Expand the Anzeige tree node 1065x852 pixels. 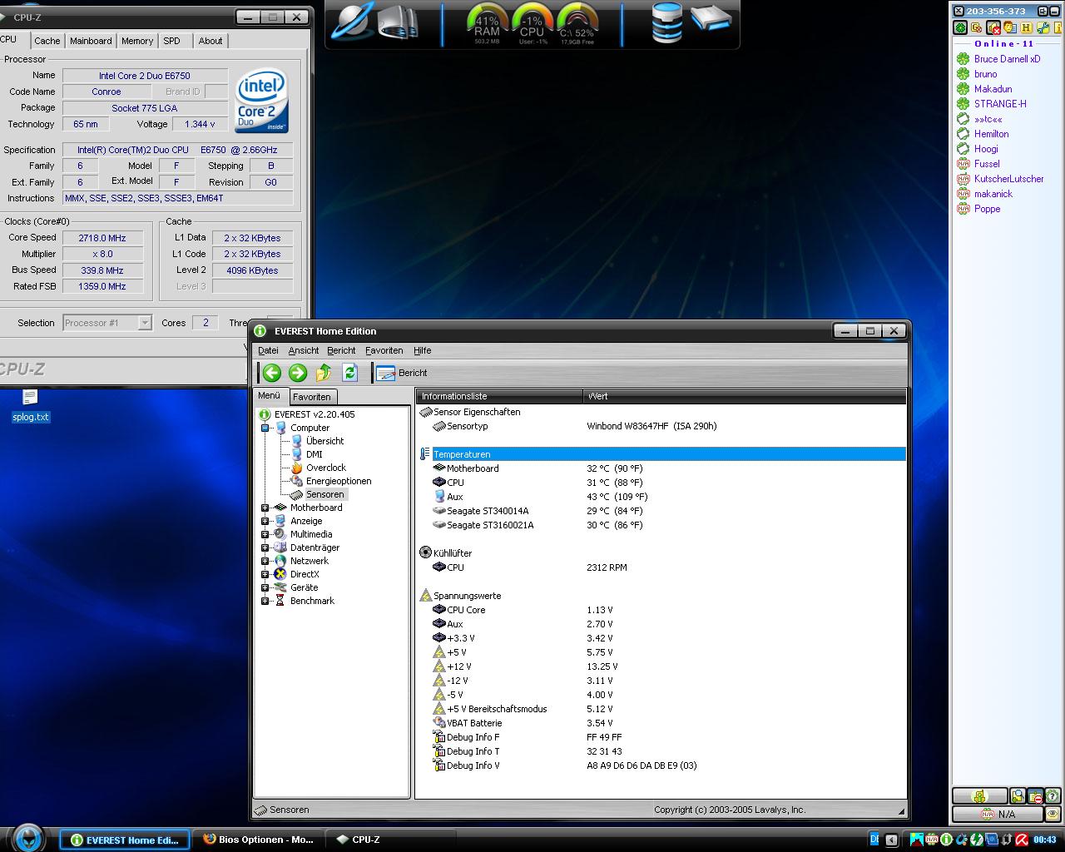[x=265, y=521]
